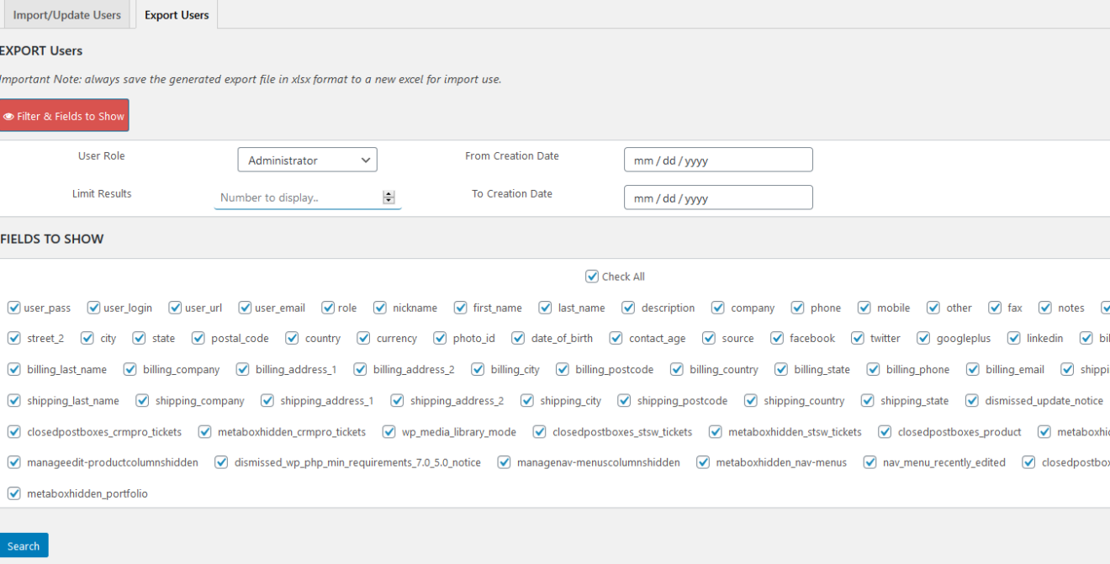Image resolution: width=1110 pixels, height=564 pixels.
Task: Click the From Creation Date input
Action: (x=718, y=160)
